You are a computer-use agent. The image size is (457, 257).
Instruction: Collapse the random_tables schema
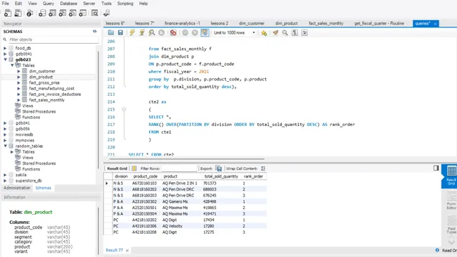5,146
